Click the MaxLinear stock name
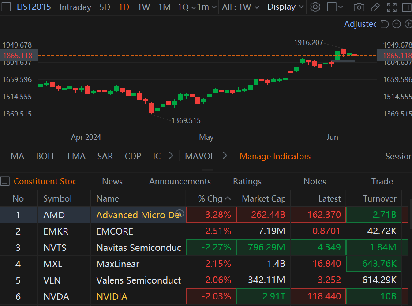Image resolution: width=412 pixels, height=306 pixels. (x=118, y=264)
